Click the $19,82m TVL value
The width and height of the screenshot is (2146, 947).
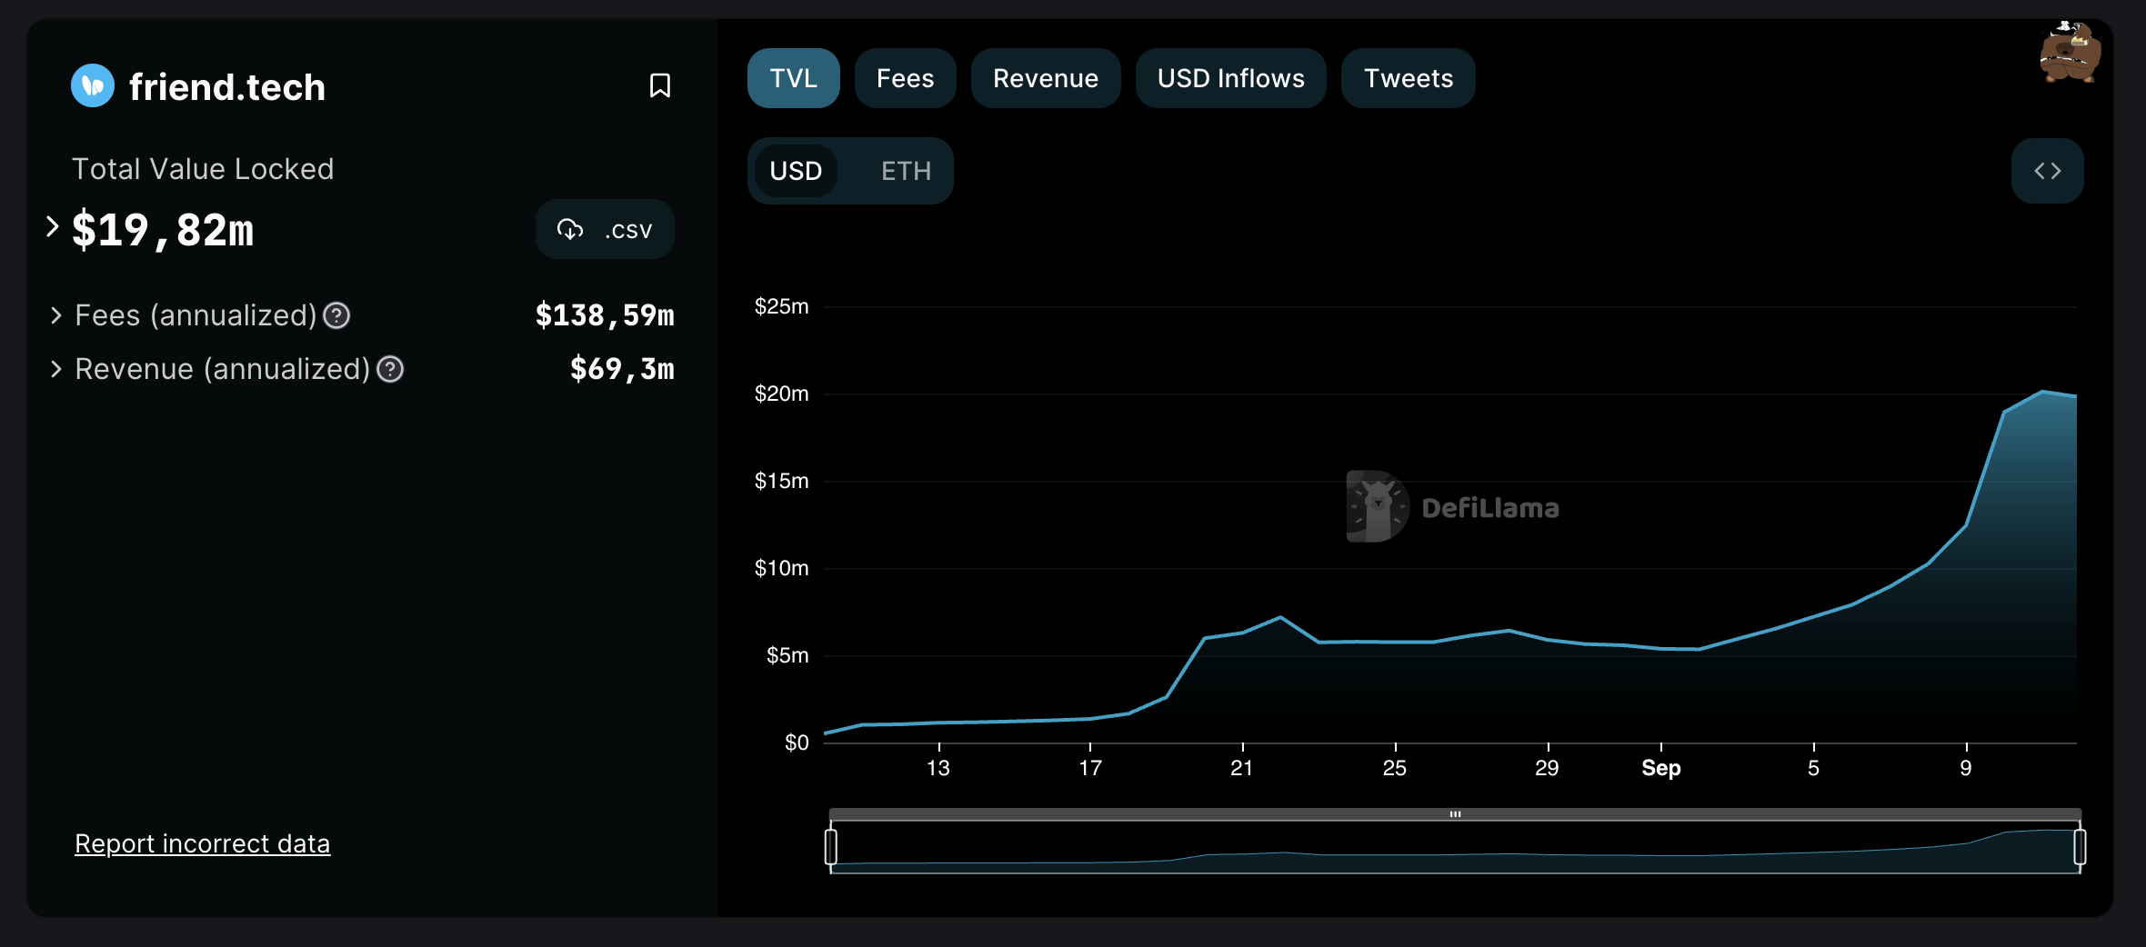pos(163,229)
